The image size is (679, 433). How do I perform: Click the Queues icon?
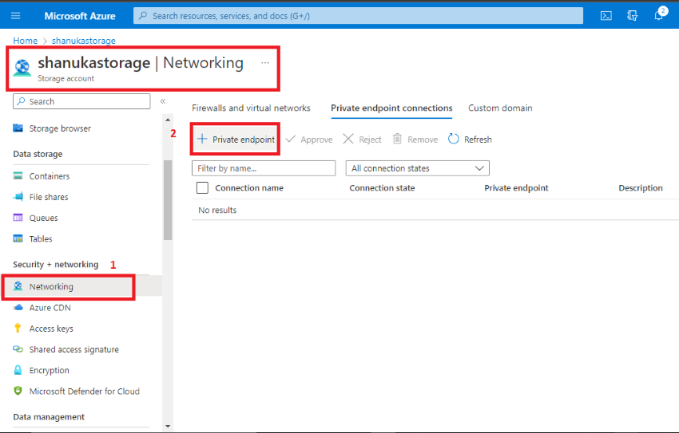(18, 218)
